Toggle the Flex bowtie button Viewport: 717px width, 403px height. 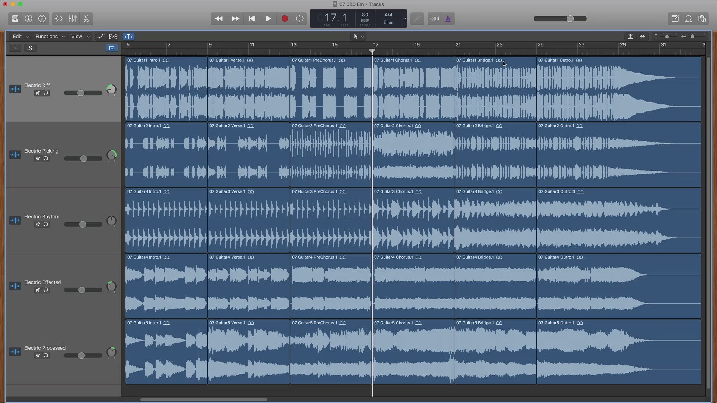113,36
